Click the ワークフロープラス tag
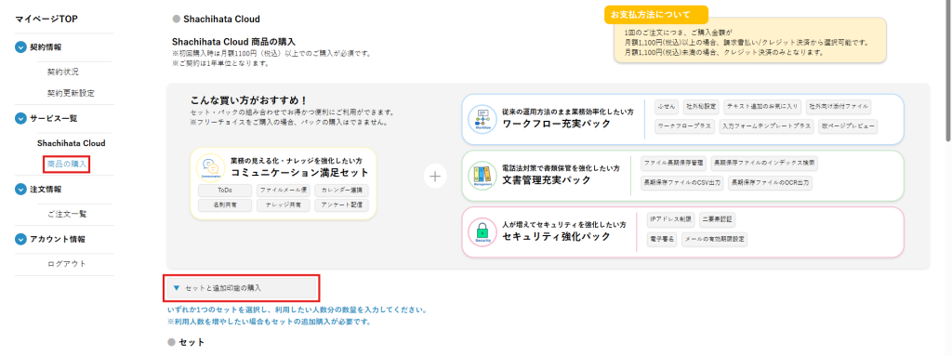Screen dimensions: 952x356 click(x=684, y=126)
